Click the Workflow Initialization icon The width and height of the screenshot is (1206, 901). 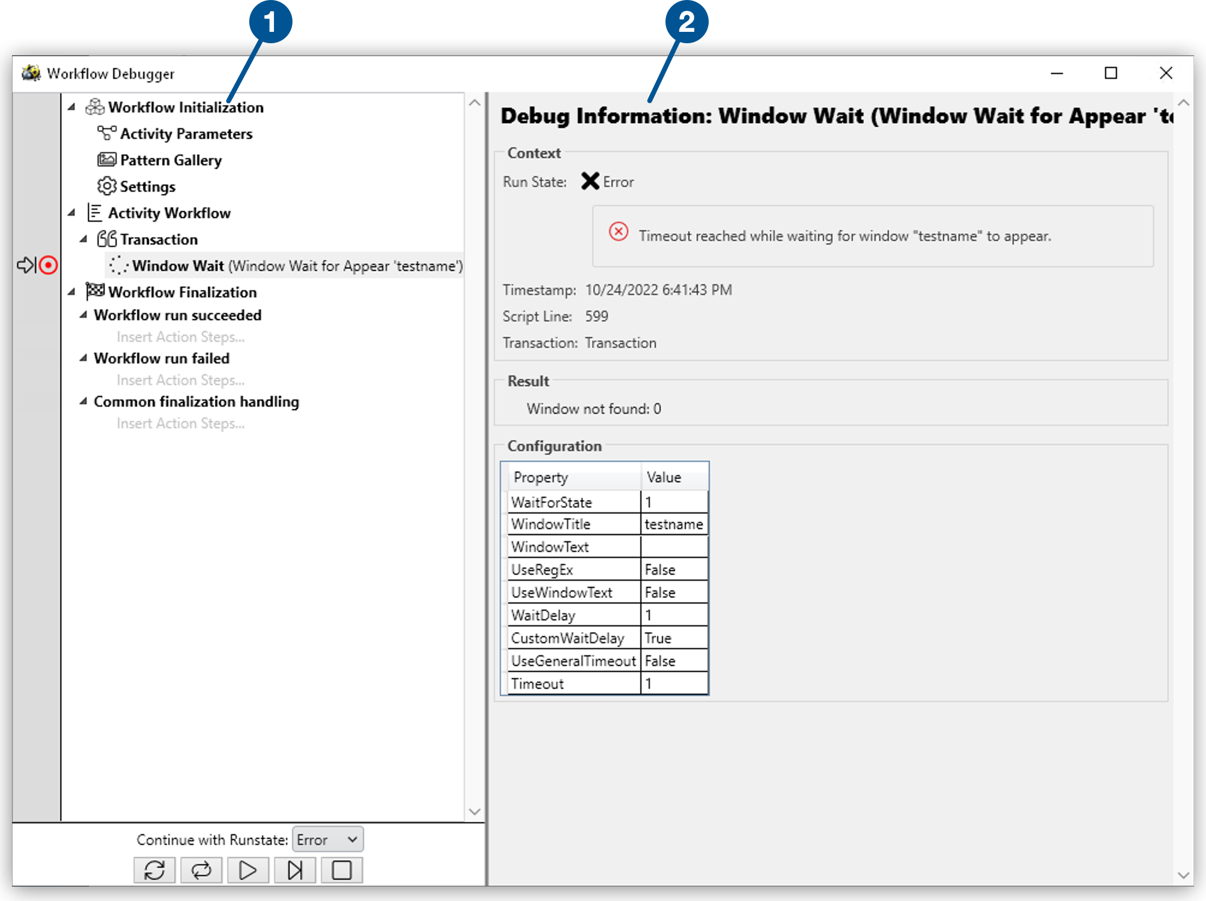click(x=94, y=107)
